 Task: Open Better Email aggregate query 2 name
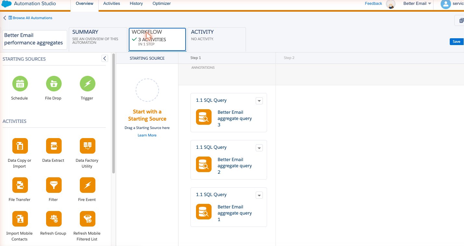tap(235, 166)
